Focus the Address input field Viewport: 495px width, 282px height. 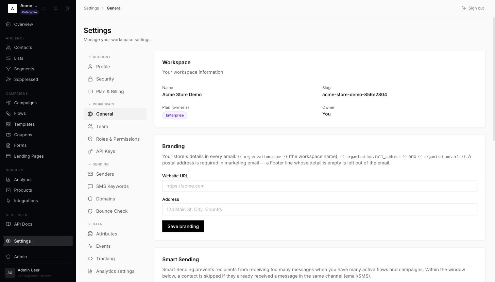pos(320,209)
